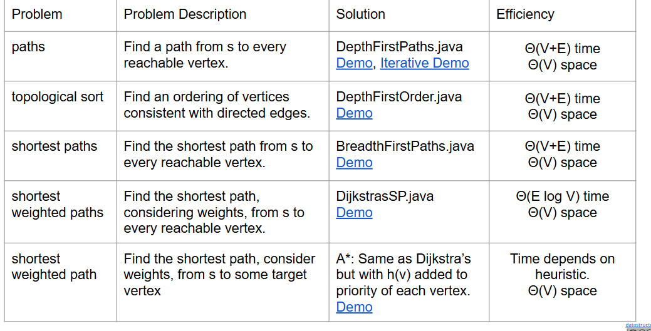Click the "Efficiency" column header
Image resolution: width=651 pixels, height=331 pixels.
525,14
